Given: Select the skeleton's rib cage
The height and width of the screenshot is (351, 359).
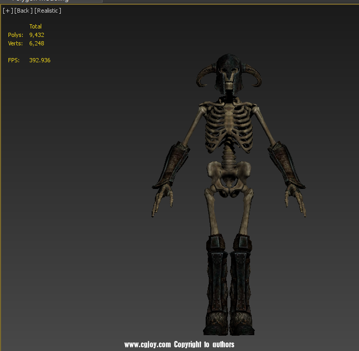Looking at the screenshot, I should pyautogui.click(x=228, y=124).
